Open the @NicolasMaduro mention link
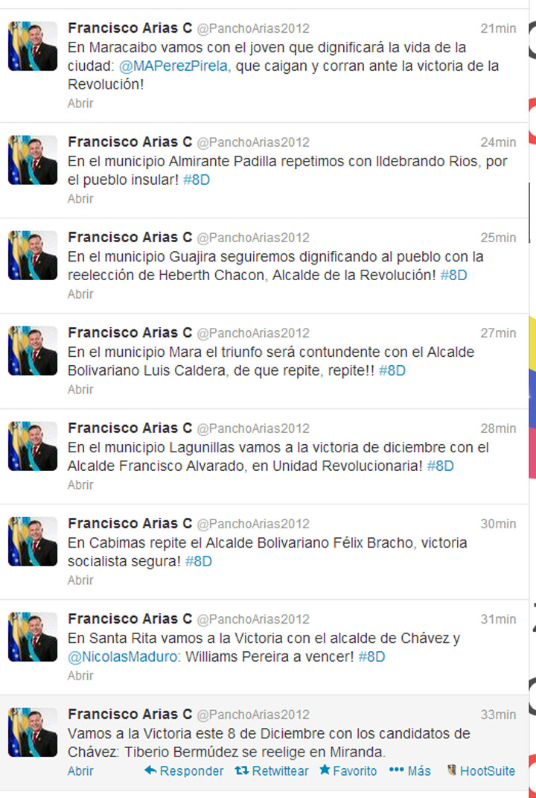Viewport: 536px width, 798px height. [122, 656]
